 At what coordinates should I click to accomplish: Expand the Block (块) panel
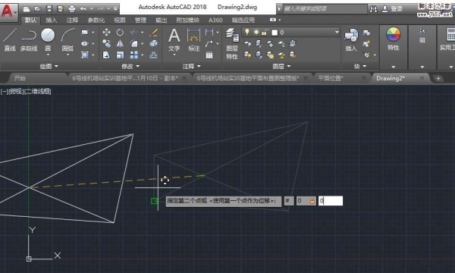[x=360, y=67]
